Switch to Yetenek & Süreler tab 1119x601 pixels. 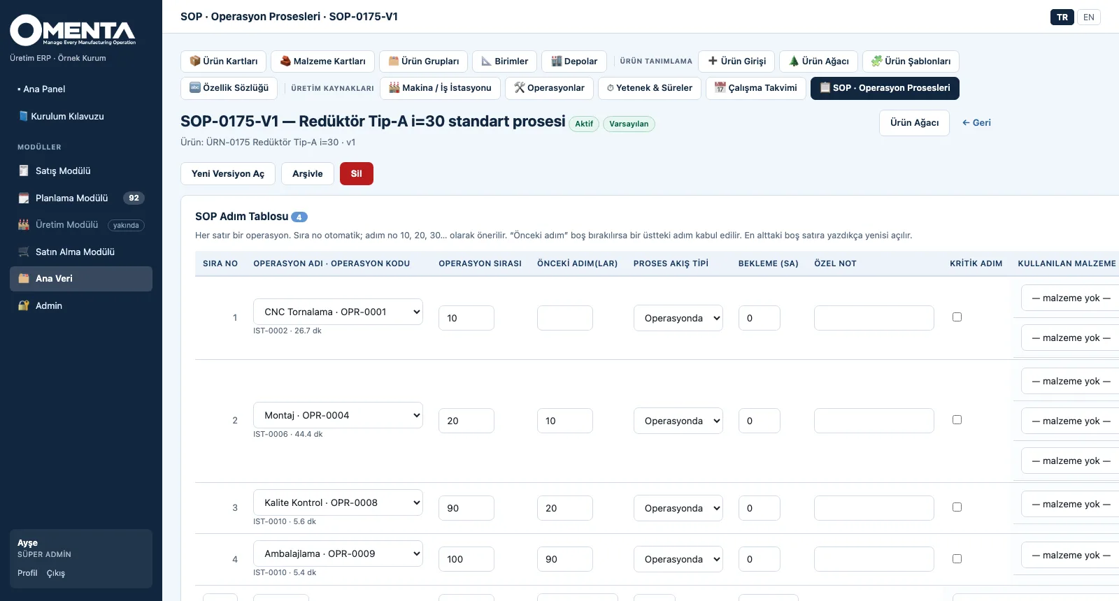[x=650, y=88]
